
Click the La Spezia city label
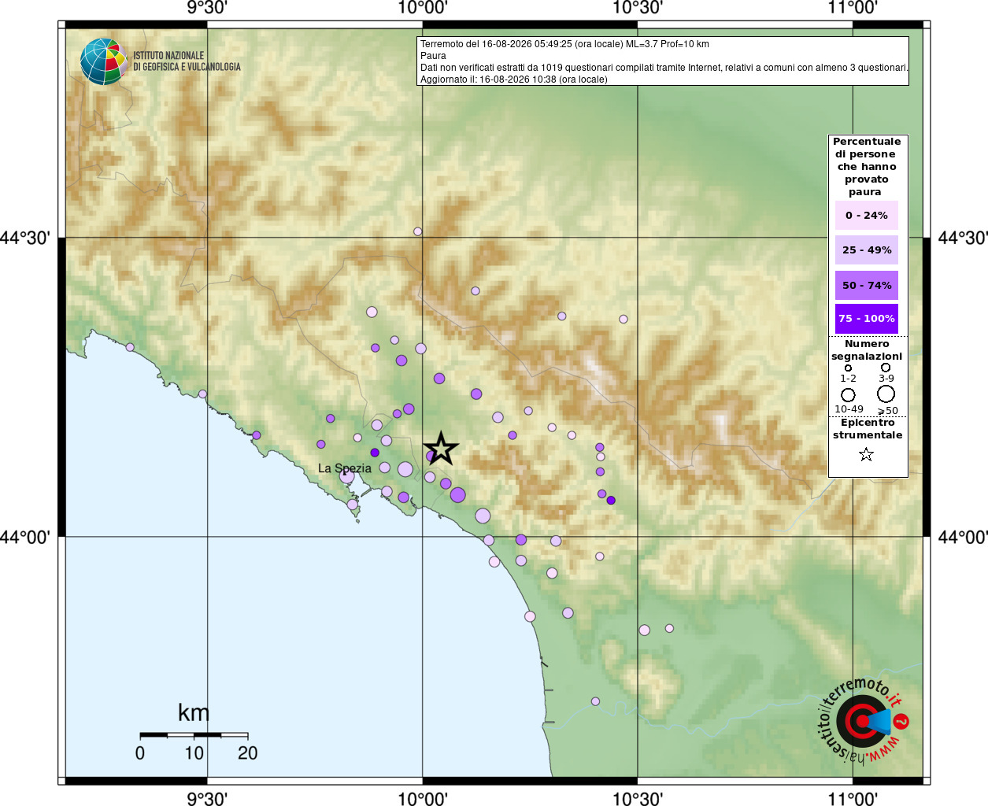(x=345, y=468)
